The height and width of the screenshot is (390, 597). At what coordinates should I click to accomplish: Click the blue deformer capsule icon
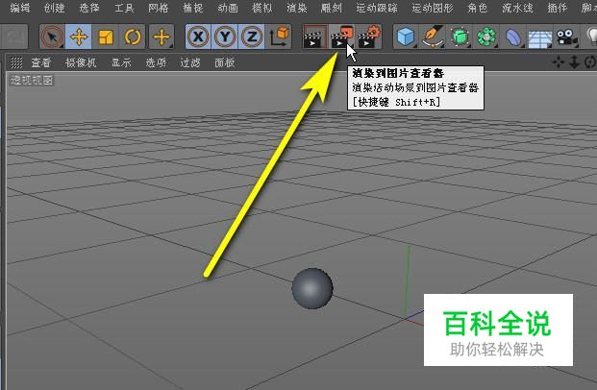(x=513, y=37)
